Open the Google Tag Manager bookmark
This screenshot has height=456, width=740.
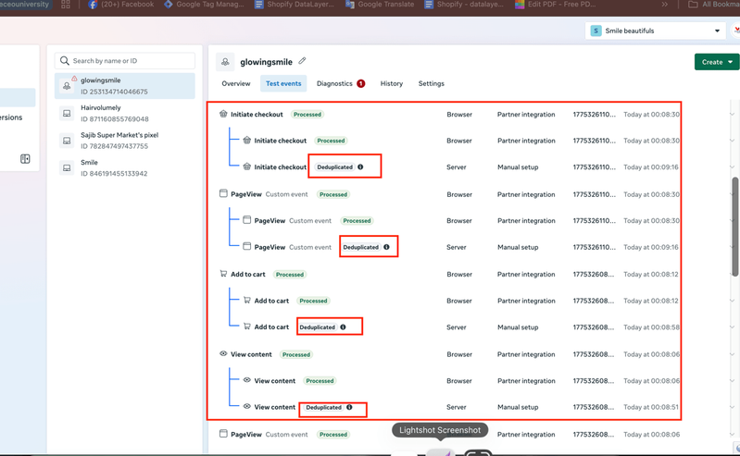205,5
